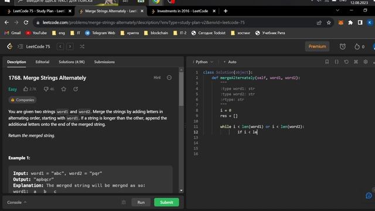Open the blockchain bookmarks folder
The image size is (375, 211).
(x=156, y=33)
